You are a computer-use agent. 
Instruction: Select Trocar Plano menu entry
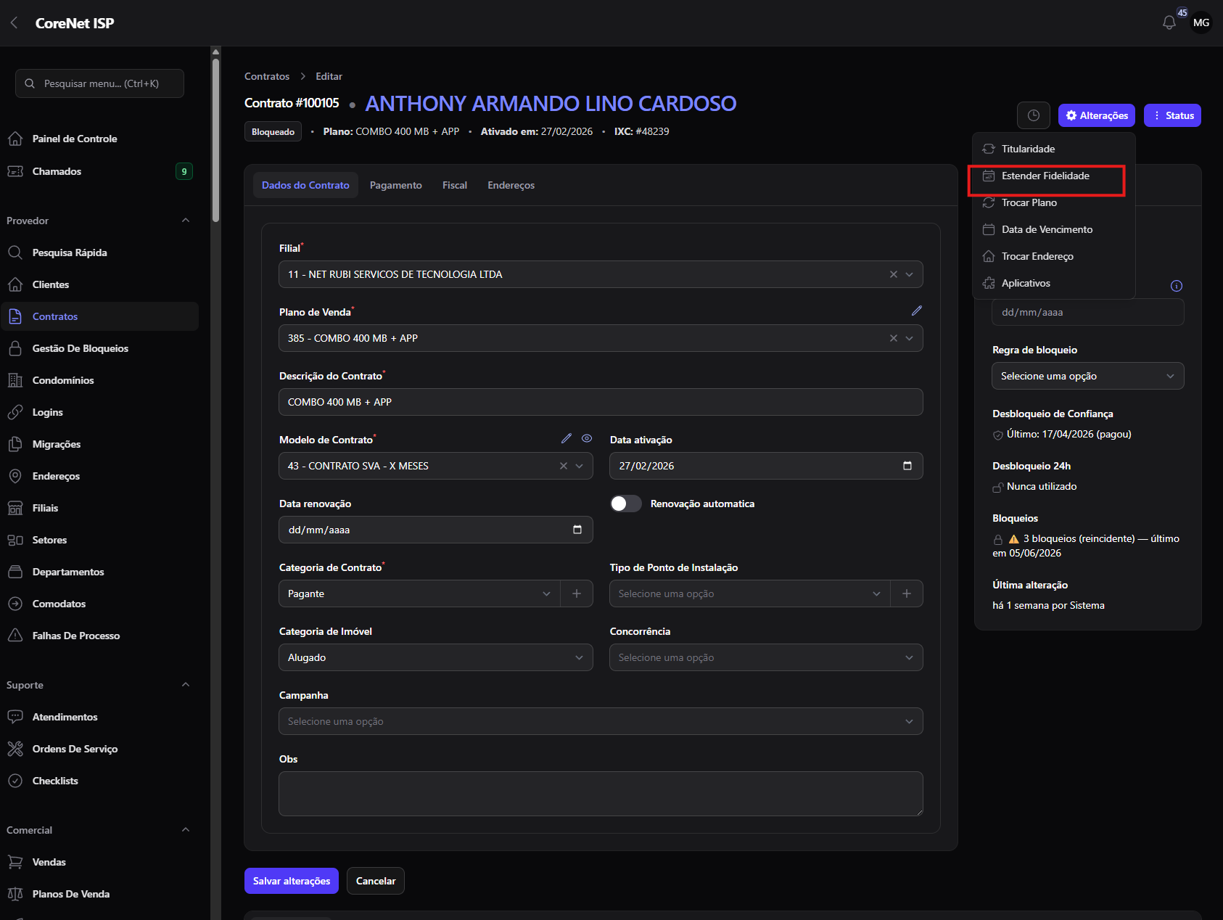[1053, 202]
